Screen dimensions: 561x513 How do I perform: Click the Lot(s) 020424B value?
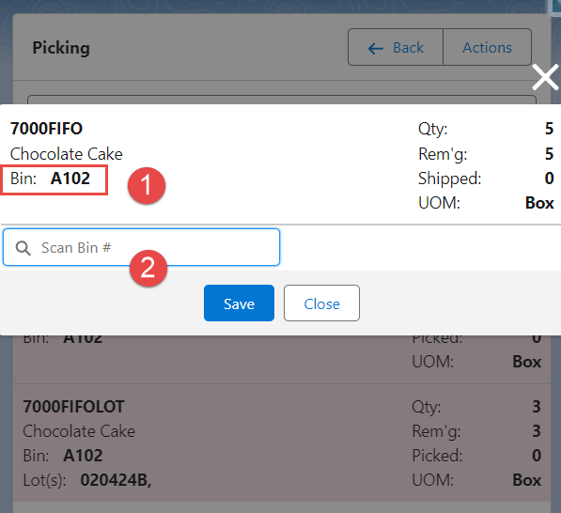tap(116, 480)
